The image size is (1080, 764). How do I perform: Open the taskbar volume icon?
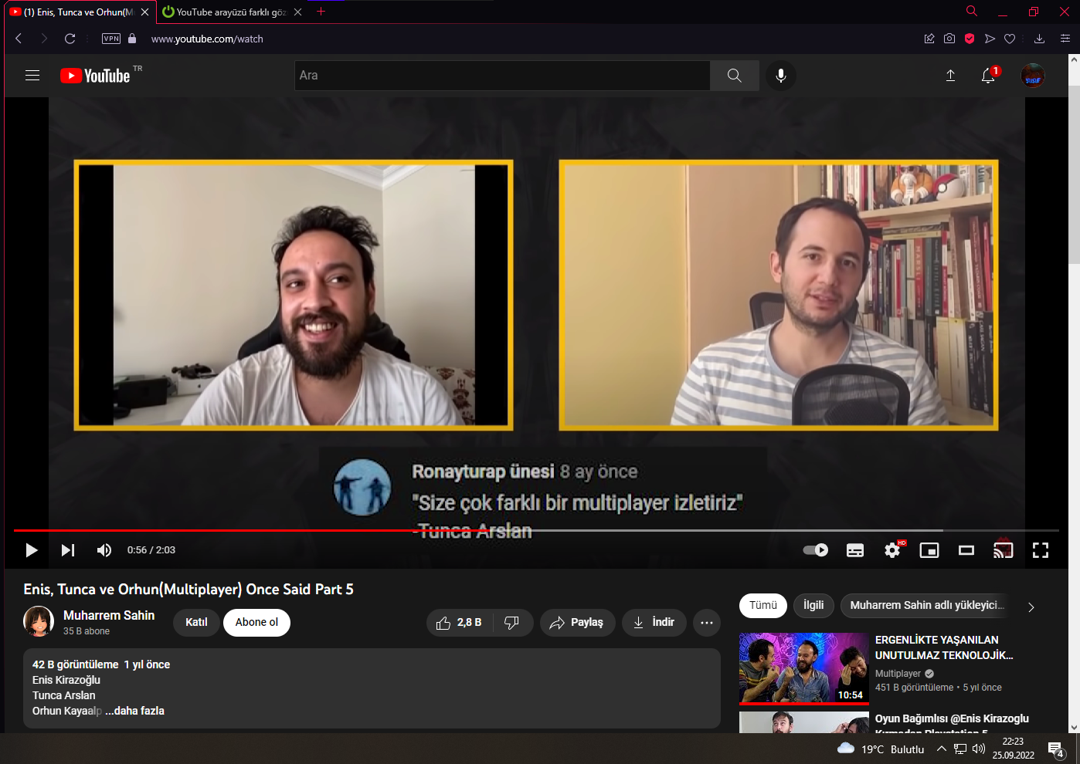(x=979, y=749)
